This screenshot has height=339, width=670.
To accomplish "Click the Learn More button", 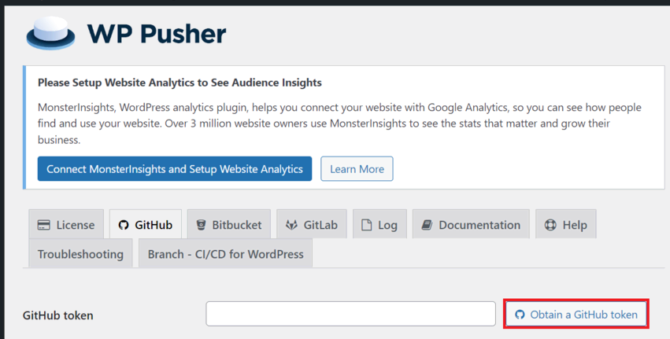I will coord(357,169).
